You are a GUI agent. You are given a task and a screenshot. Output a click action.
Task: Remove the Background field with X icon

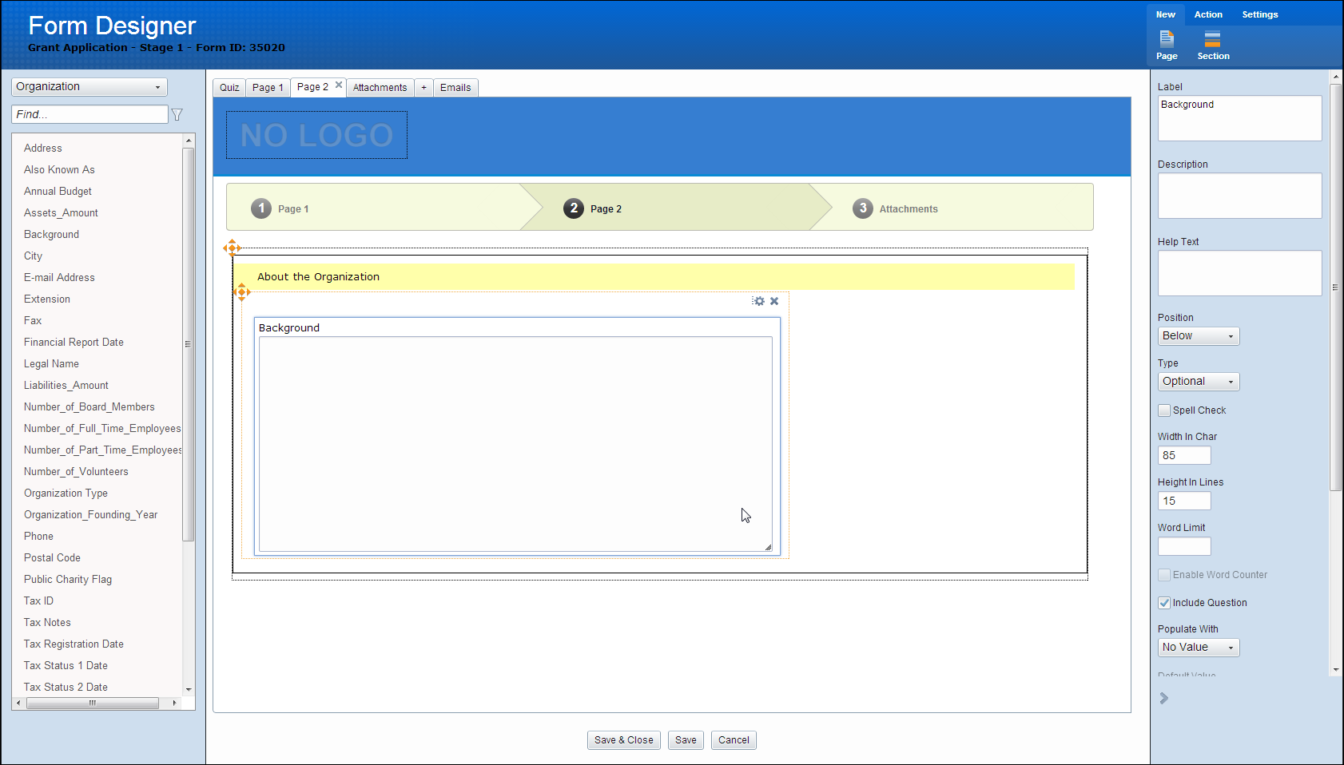click(x=774, y=301)
